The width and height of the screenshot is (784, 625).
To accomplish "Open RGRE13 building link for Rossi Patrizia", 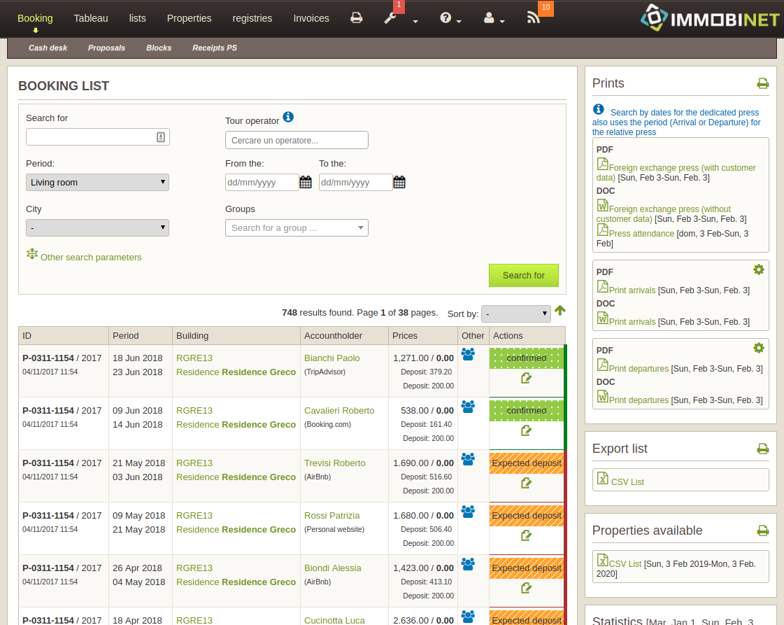I will pos(194,516).
